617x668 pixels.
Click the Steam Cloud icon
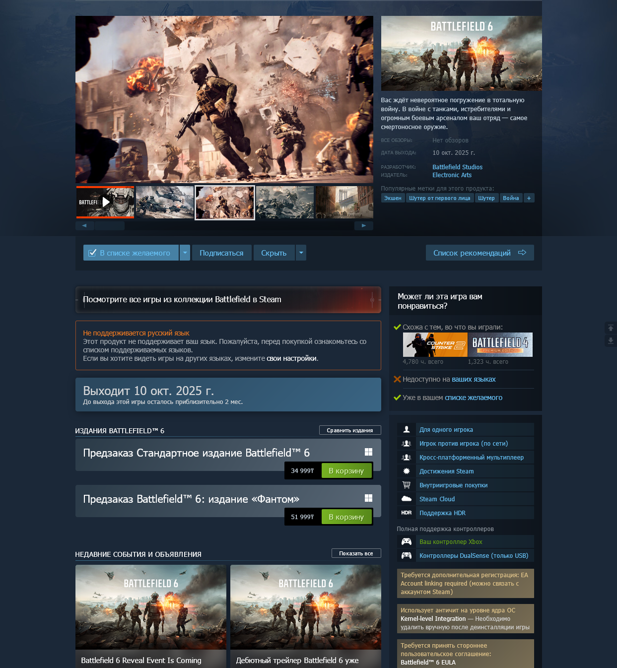pos(407,499)
